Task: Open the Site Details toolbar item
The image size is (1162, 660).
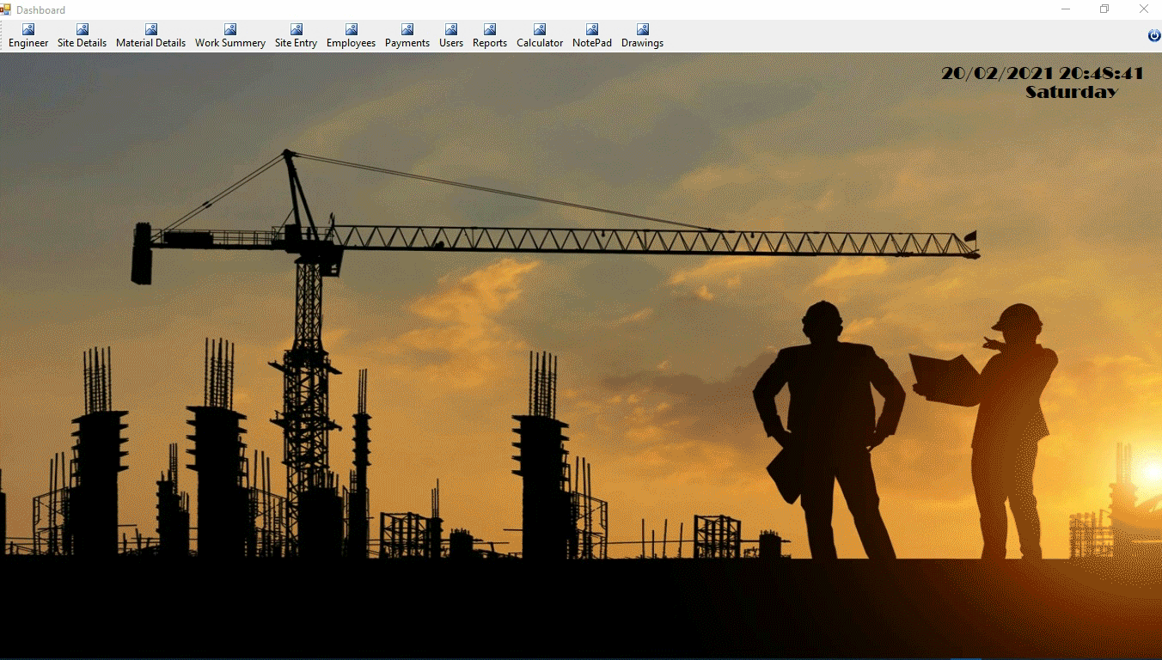Action: [x=82, y=36]
